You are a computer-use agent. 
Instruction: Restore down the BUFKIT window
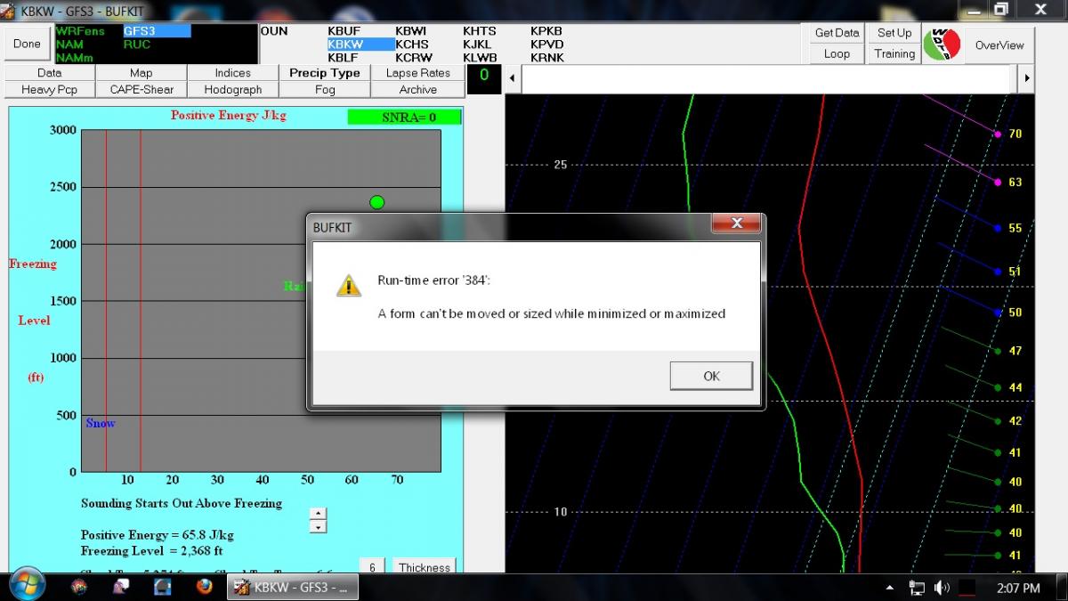pos(1001,9)
